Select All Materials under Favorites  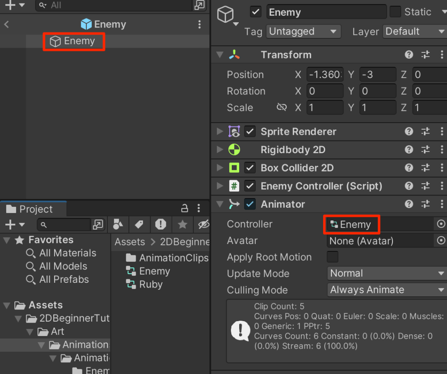click(61, 253)
